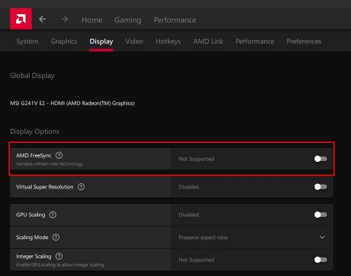Switch to the Hotkeys tab
The width and height of the screenshot is (351, 276).
[x=168, y=41]
